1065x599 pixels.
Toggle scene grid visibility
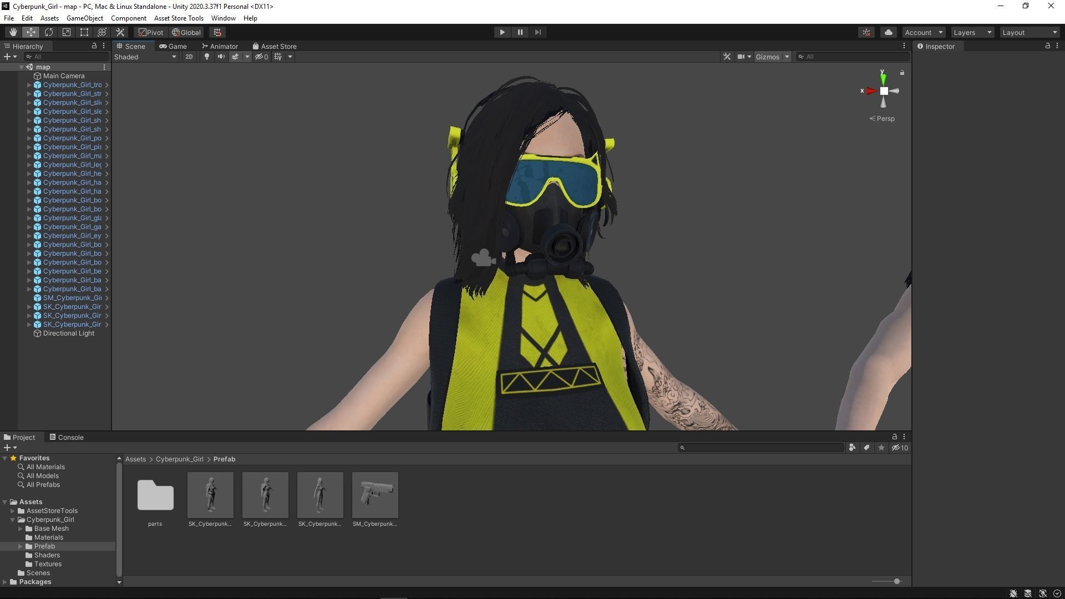click(278, 57)
